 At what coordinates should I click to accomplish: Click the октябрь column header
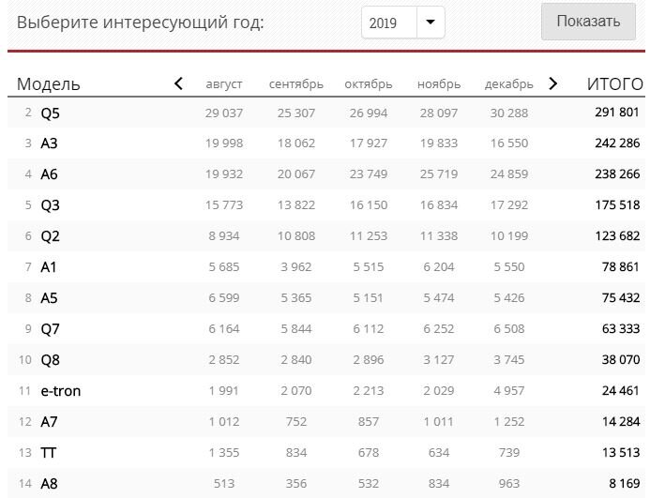368,84
